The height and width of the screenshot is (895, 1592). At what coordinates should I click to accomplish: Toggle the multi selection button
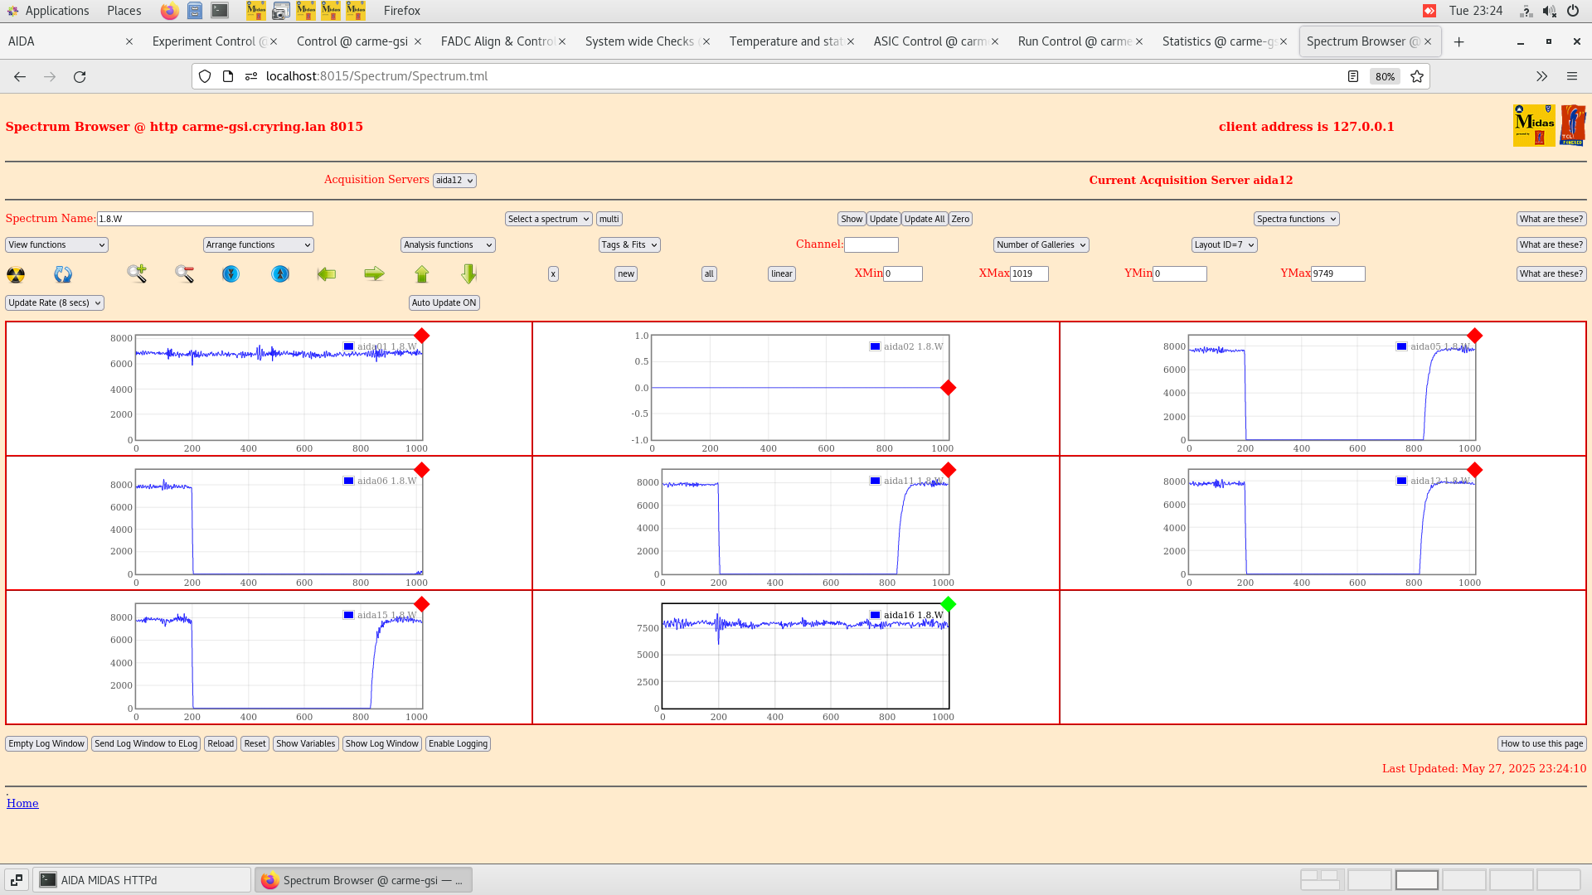pos(609,219)
